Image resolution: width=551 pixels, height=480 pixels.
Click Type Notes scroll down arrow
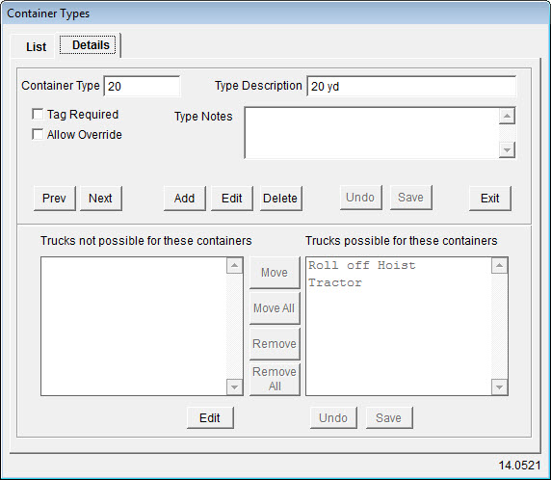507,150
